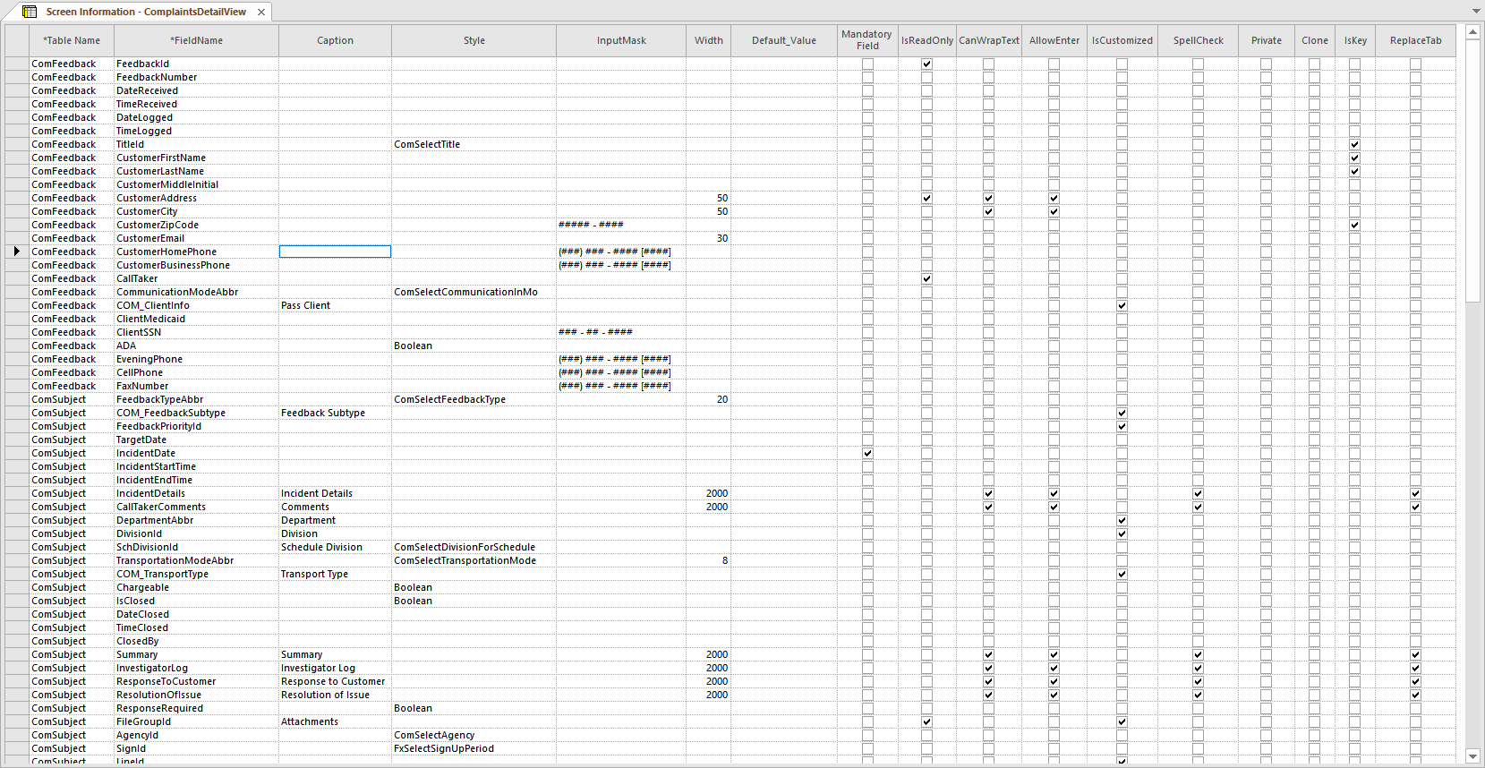1485x768 pixels.
Task: Toggle CanWrapText checkbox for CustomerAddress row
Action: click(x=988, y=198)
